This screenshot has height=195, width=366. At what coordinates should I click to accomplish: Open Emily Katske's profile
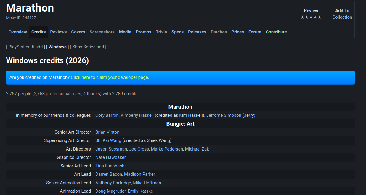click(140, 191)
